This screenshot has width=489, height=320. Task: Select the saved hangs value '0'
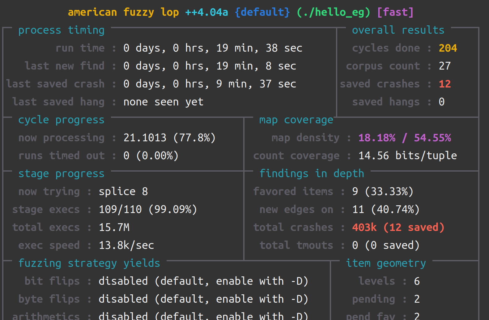pos(442,102)
